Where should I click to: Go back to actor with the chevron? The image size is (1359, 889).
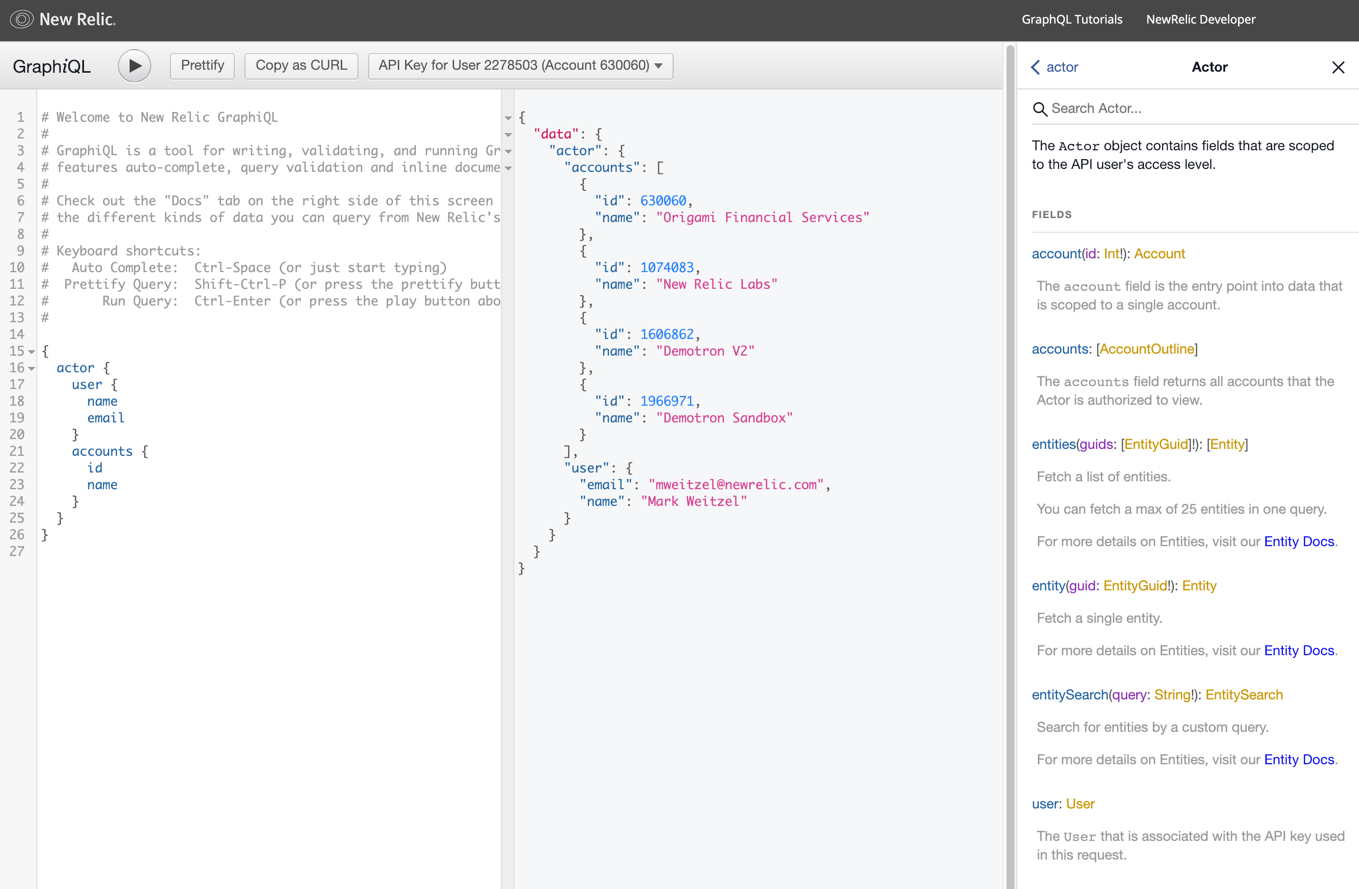(x=1036, y=67)
